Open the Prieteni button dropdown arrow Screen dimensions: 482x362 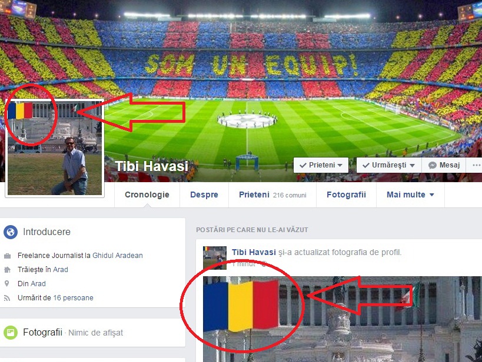pos(340,166)
